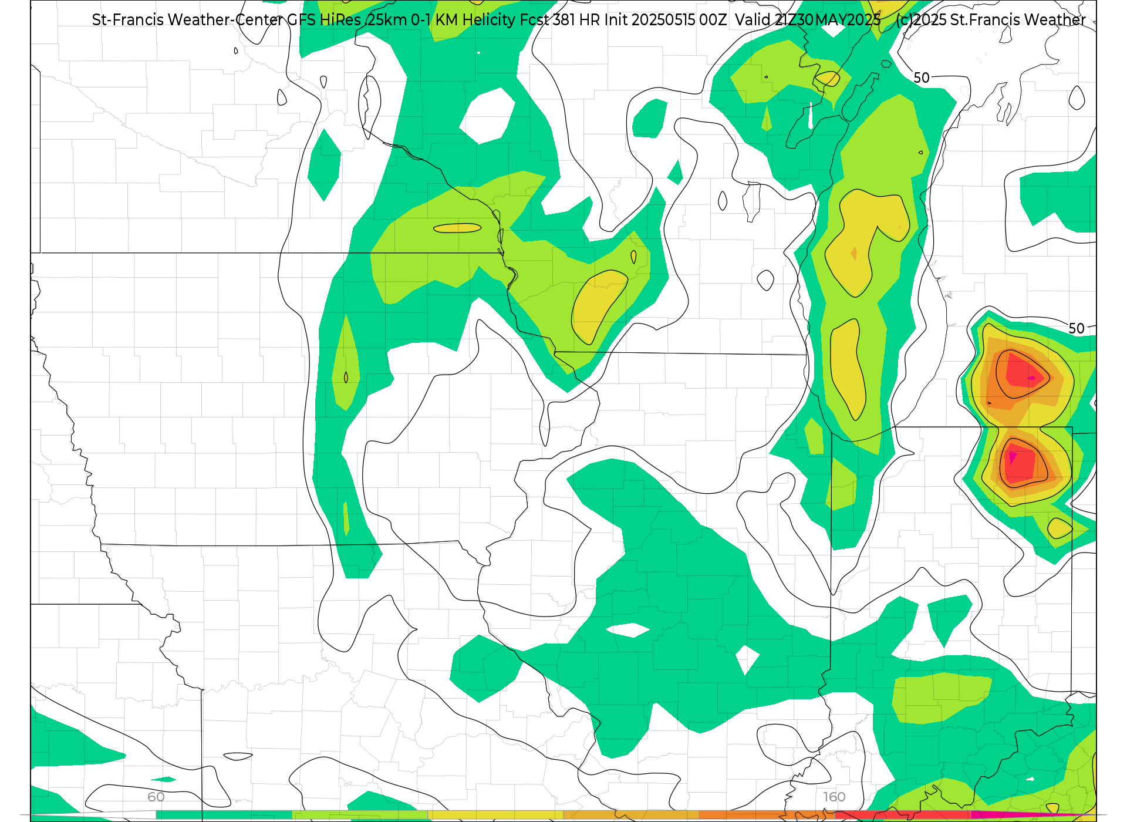Click the "60" colorbar label
This screenshot has width=1127, height=822.
tap(156, 797)
